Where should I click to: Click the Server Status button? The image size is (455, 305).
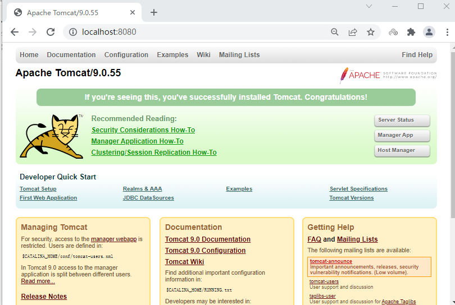(402, 120)
